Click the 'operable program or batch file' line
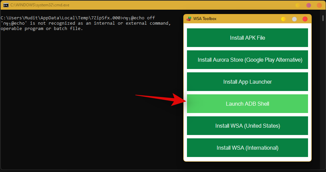This screenshot has height=172, width=326. click(x=42, y=29)
